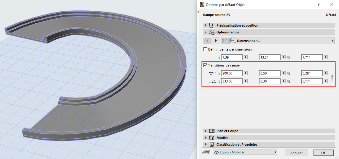The width and height of the screenshot is (339, 159).
Task: Open arrow next to 13,54 field
Action: (x=284, y=57)
